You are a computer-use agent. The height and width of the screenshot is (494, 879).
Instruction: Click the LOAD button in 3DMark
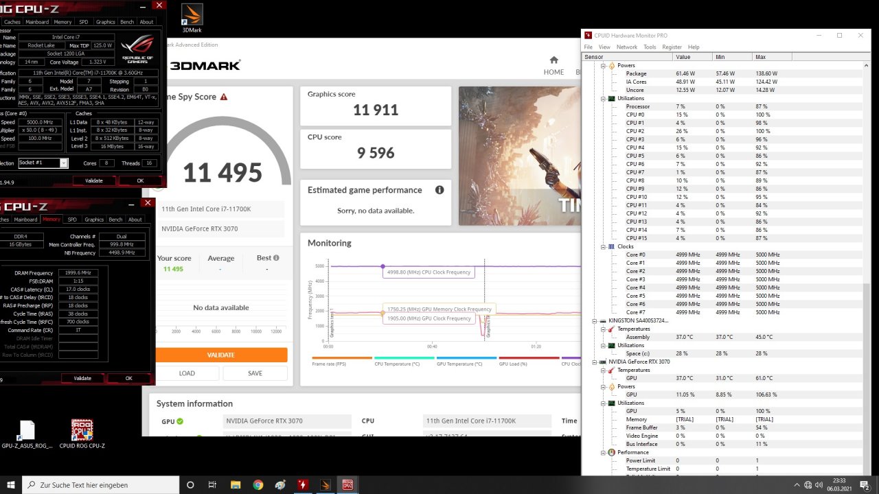coord(187,373)
